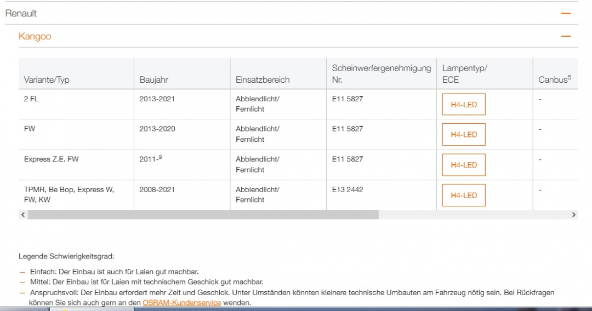
Task: Select H4-LED in the TPMR, Be Bop row
Action: tap(464, 195)
